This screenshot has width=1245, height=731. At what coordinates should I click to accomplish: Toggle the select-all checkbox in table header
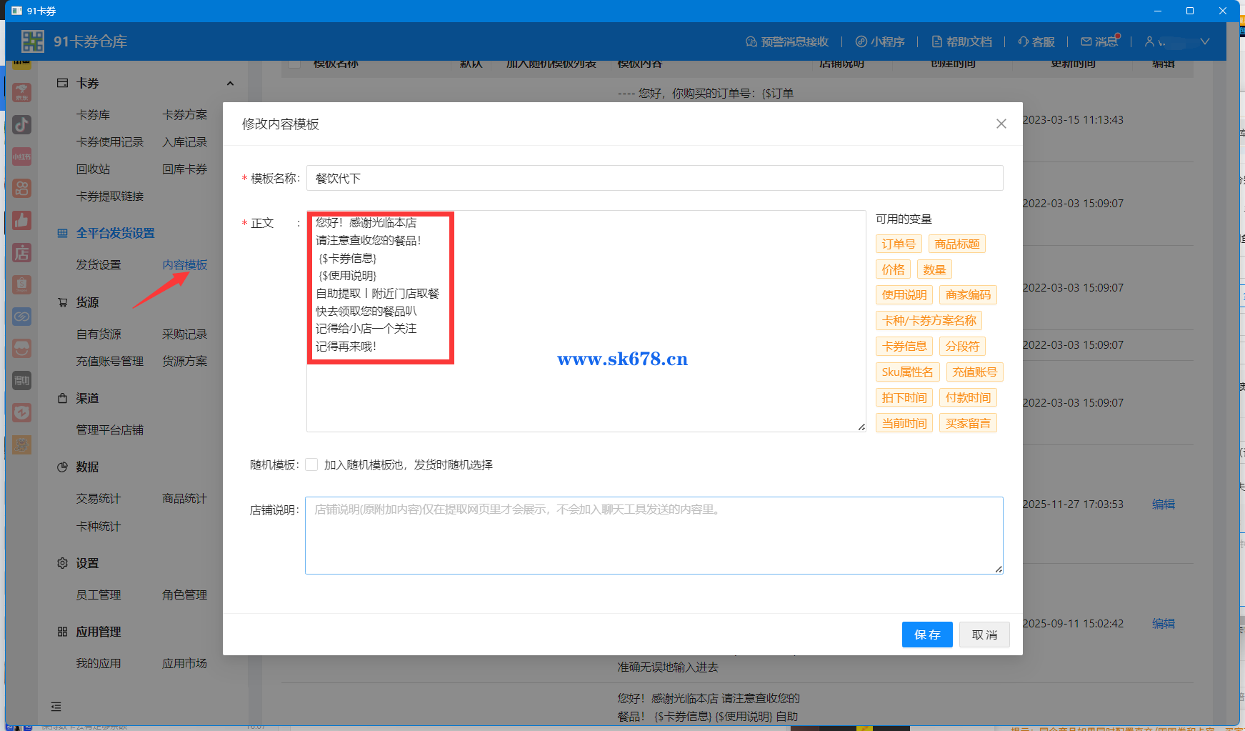pyautogui.click(x=294, y=64)
